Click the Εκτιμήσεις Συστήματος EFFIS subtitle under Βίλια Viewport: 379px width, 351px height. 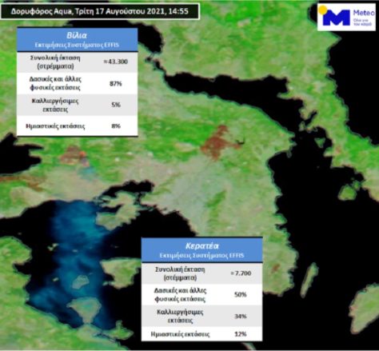click(77, 45)
